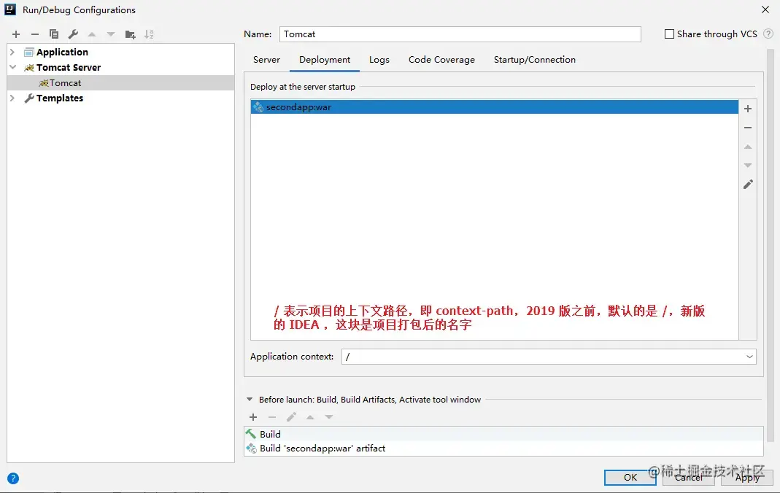
Task: Select the Application tree item
Action: pyautogui.click(x=62, y=53)
